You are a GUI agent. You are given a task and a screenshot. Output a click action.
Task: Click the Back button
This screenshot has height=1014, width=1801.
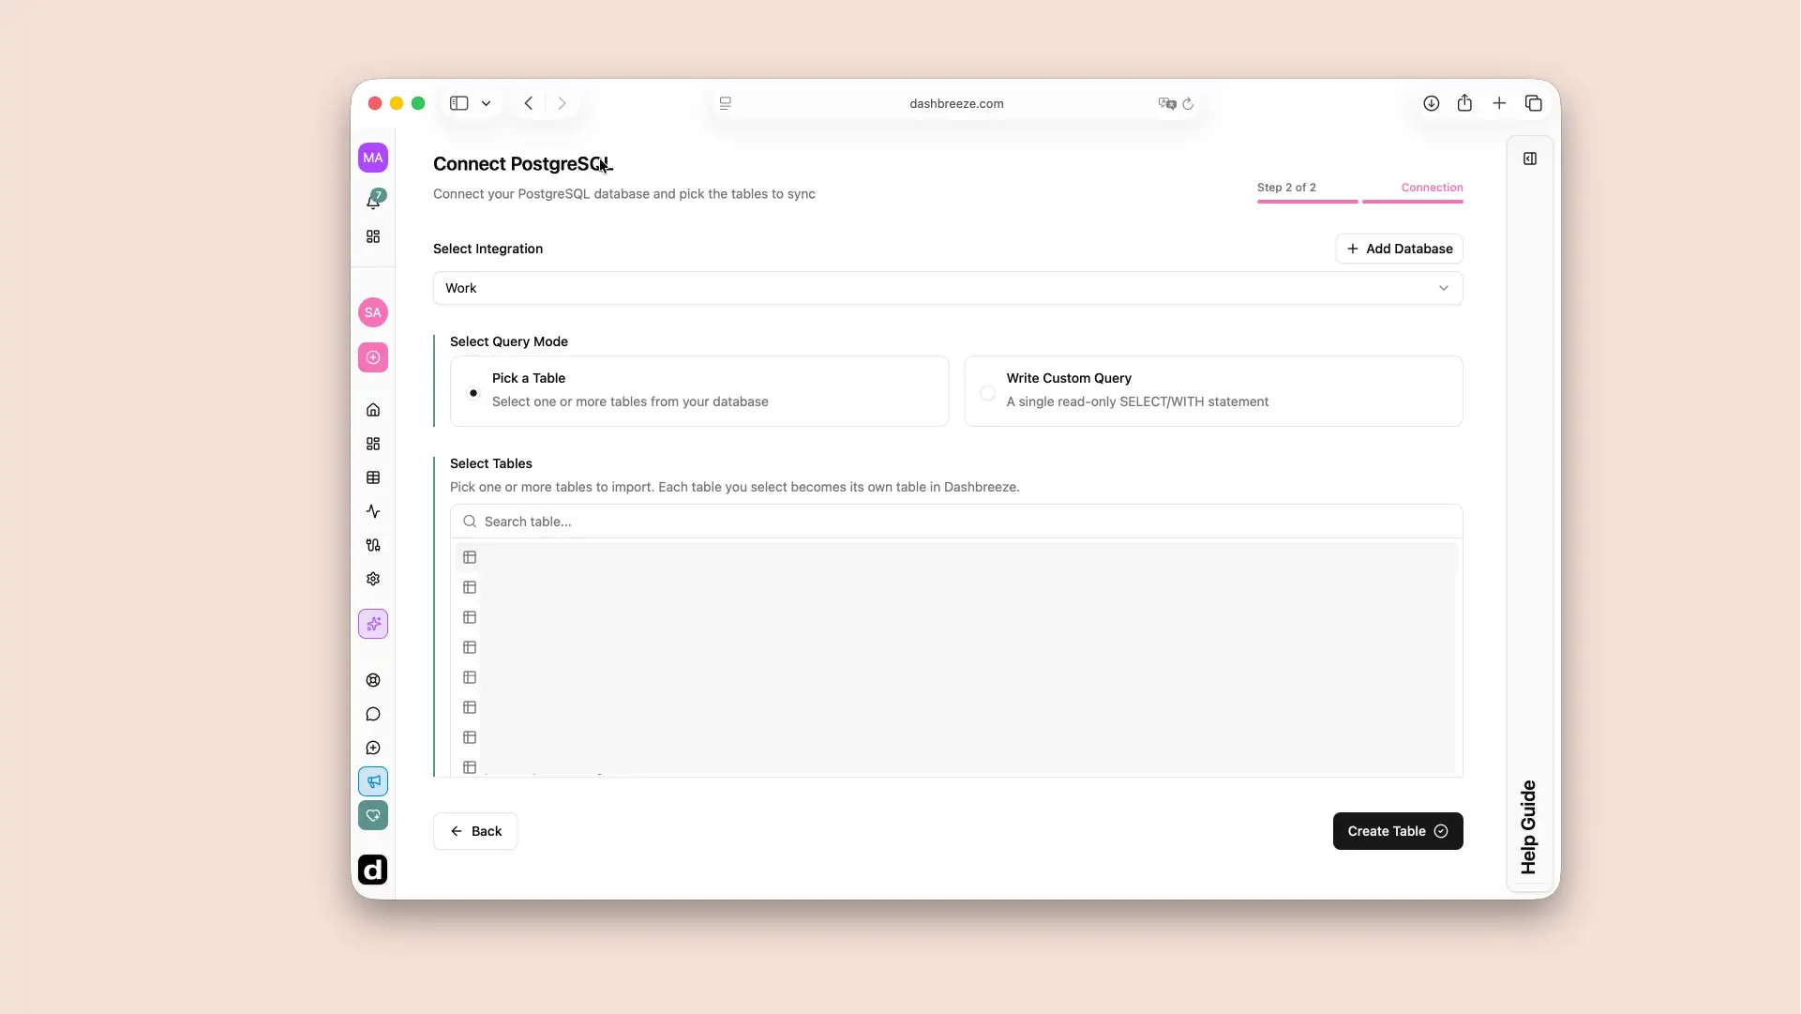tap(475, 831)
